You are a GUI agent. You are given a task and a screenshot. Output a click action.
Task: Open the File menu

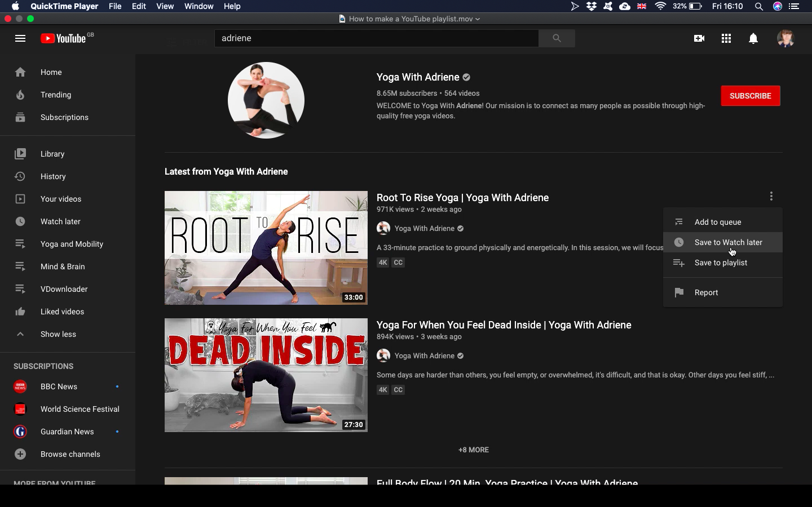[x=115, y=6]
